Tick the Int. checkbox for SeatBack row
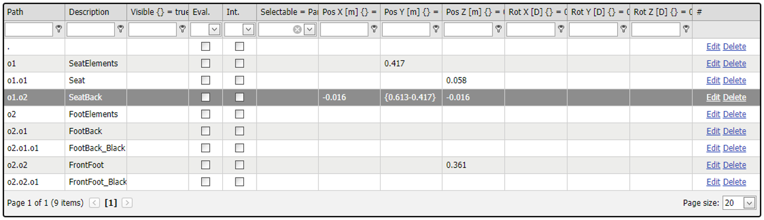Image resolution: width=764 pixels, height=220 pixels. click(x=239, y=97)
